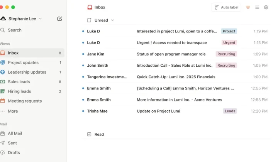Click the Project label tag

click(x=229, y=31)
